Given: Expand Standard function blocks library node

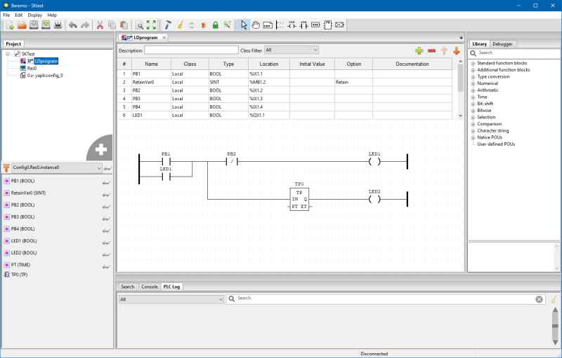Looking at the screenshot, I should (x=473, y=63).
